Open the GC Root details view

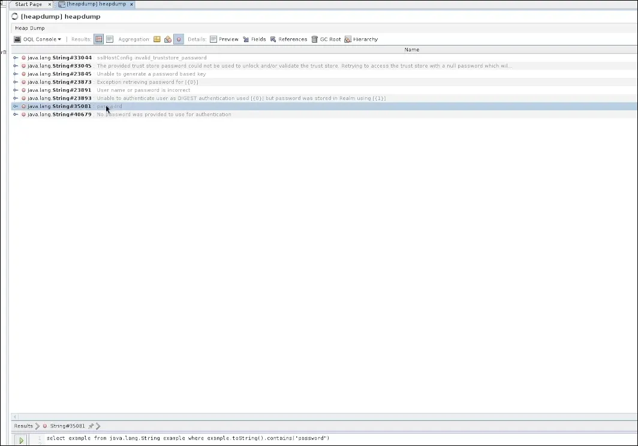pos(326,40)
